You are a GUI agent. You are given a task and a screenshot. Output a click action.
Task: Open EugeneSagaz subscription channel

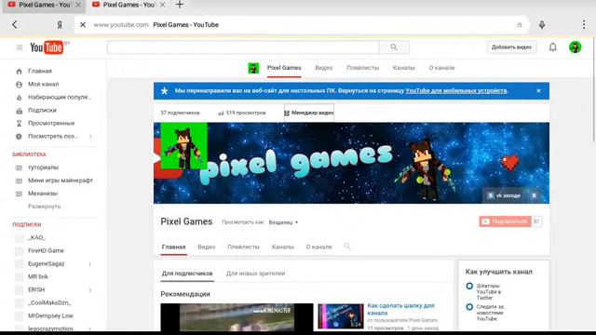point(46,263)
